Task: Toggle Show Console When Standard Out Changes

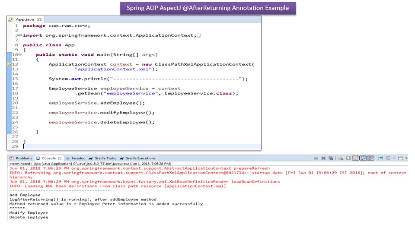Action: [x=363, y=158]
